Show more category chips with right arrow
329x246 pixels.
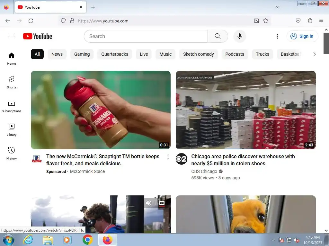[x=314, y=54]
